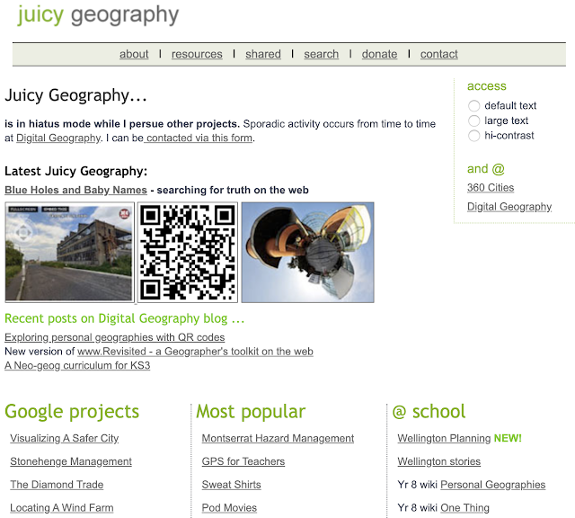Open The Diamond Trade link

[57, 485]
